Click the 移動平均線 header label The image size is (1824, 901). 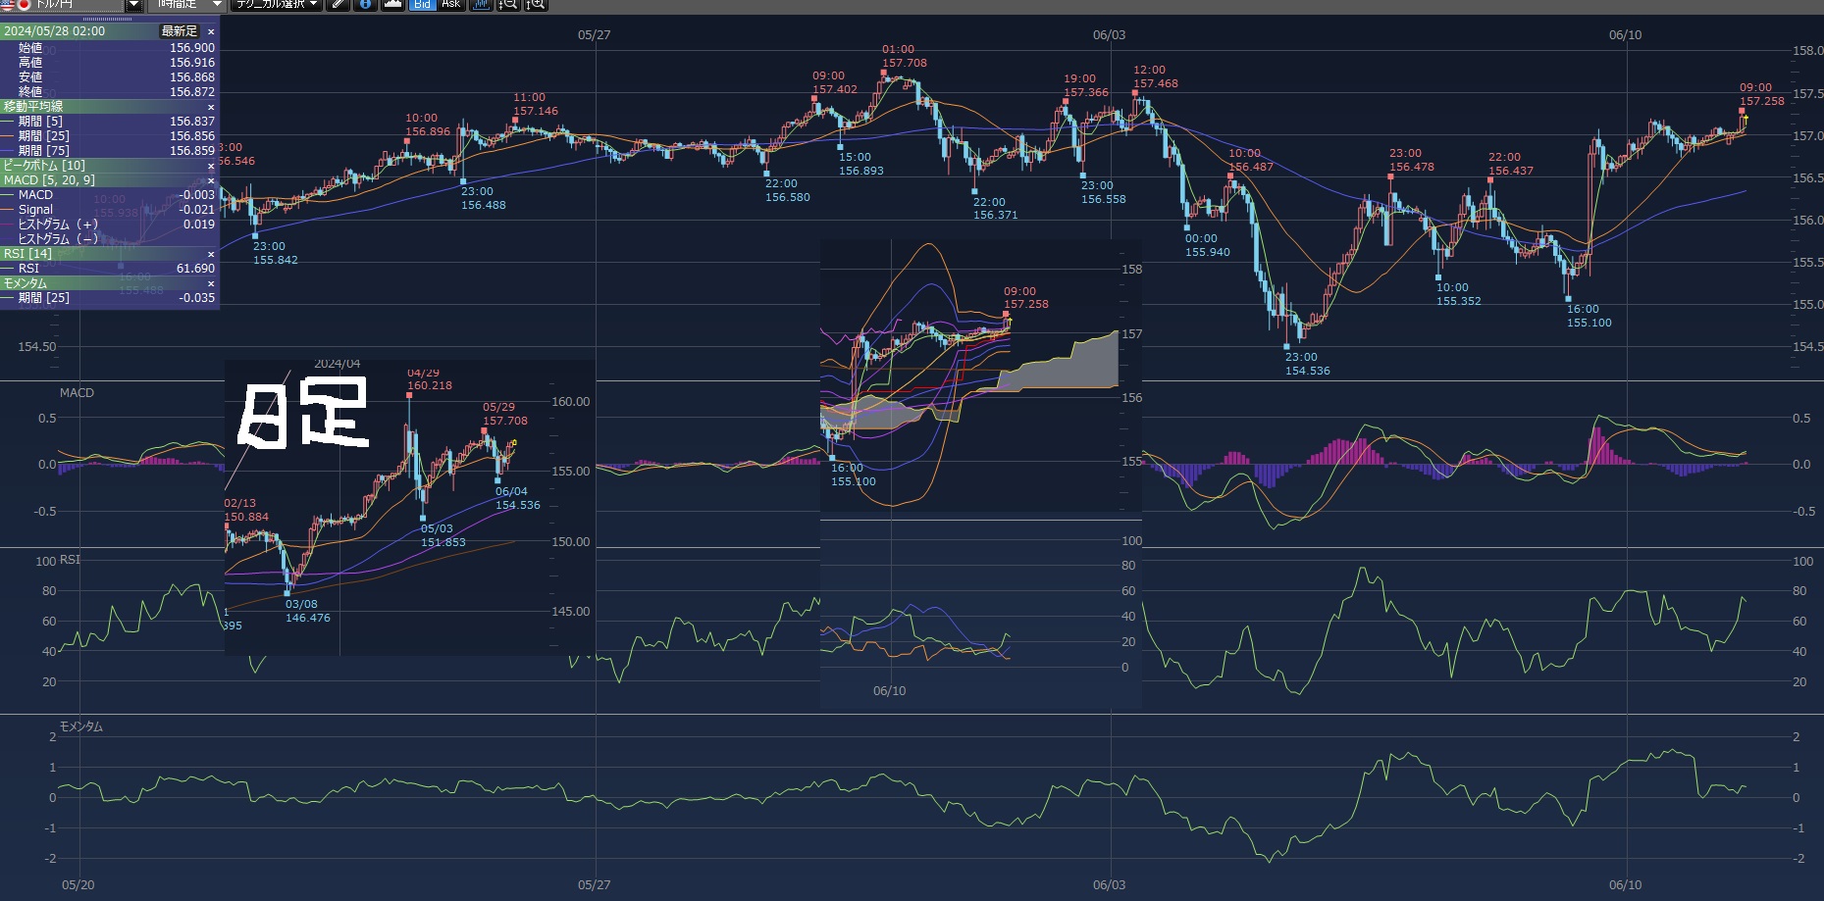point(33,107)
